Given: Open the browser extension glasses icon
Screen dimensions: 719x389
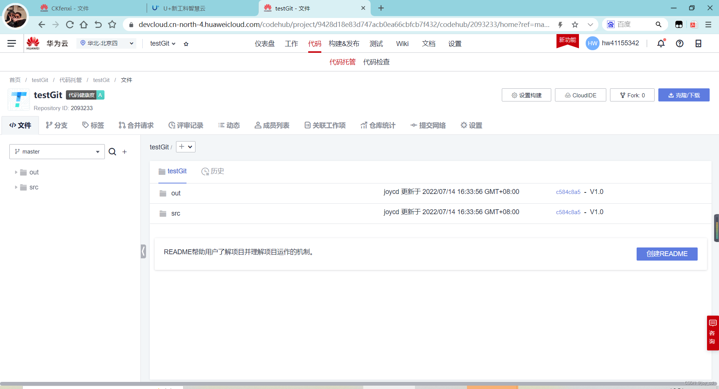Looking at the screenshot, I should pos(679,25).
